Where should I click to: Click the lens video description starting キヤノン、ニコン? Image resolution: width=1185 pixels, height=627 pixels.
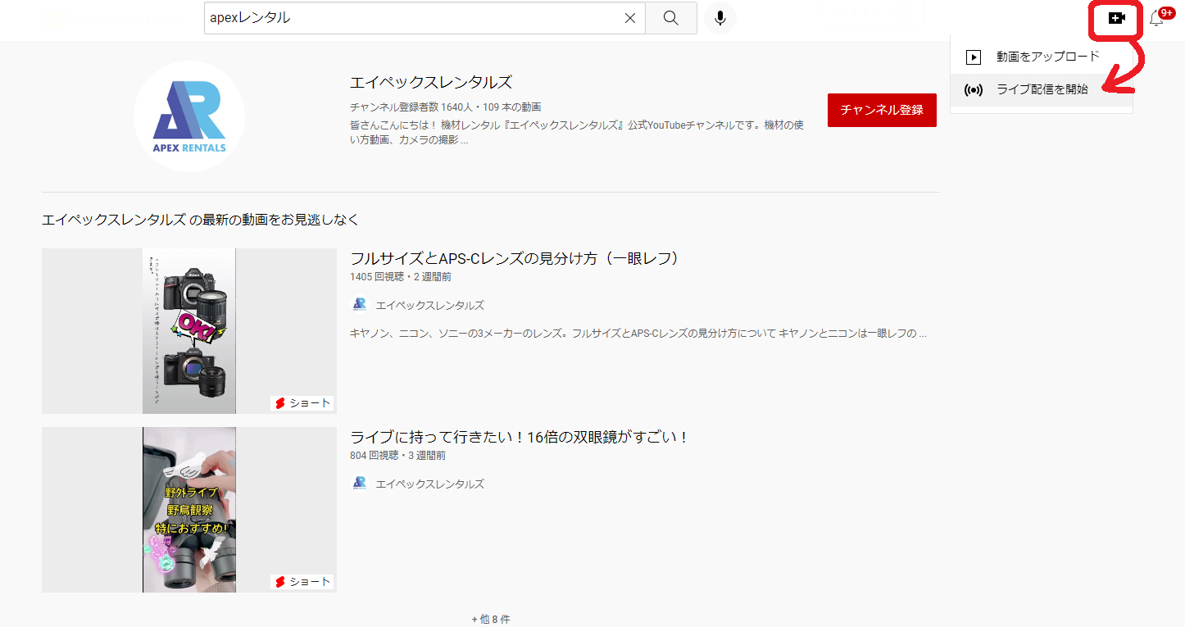pos(638,334)
